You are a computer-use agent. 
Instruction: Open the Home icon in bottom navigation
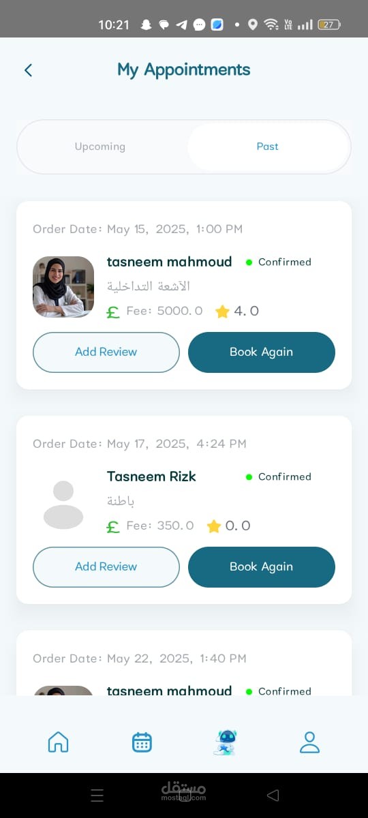[x=59, y=742]
